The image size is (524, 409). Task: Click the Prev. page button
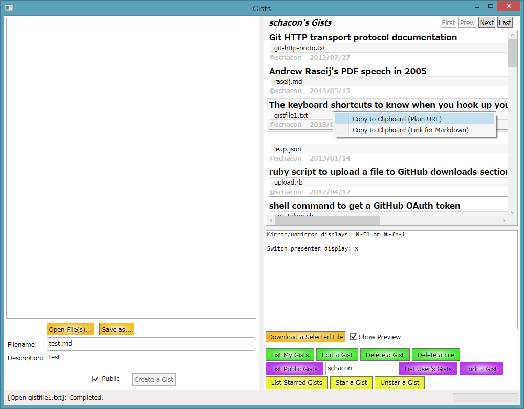[x=467, y=22]
